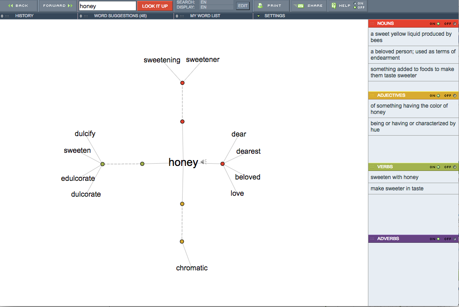Click the word "chromatic" in the map
Viewport: 459px width, 307px height.
click(x=192, y=268)
